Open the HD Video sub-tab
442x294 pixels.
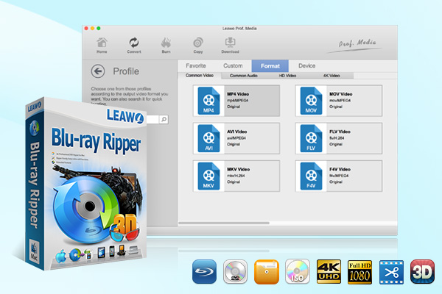[x=287, y=76]
